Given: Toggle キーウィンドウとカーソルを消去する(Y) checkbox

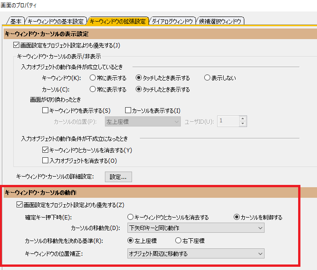Looking at the screenshot, I should click(45, 150).
